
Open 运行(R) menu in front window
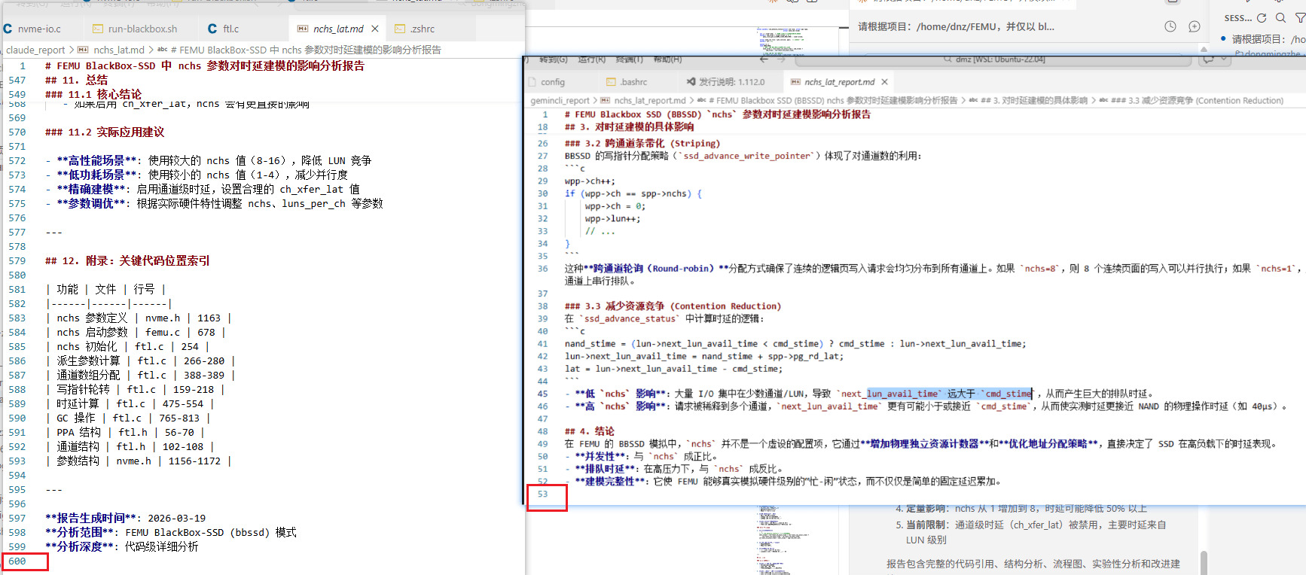tap(592, 59)
